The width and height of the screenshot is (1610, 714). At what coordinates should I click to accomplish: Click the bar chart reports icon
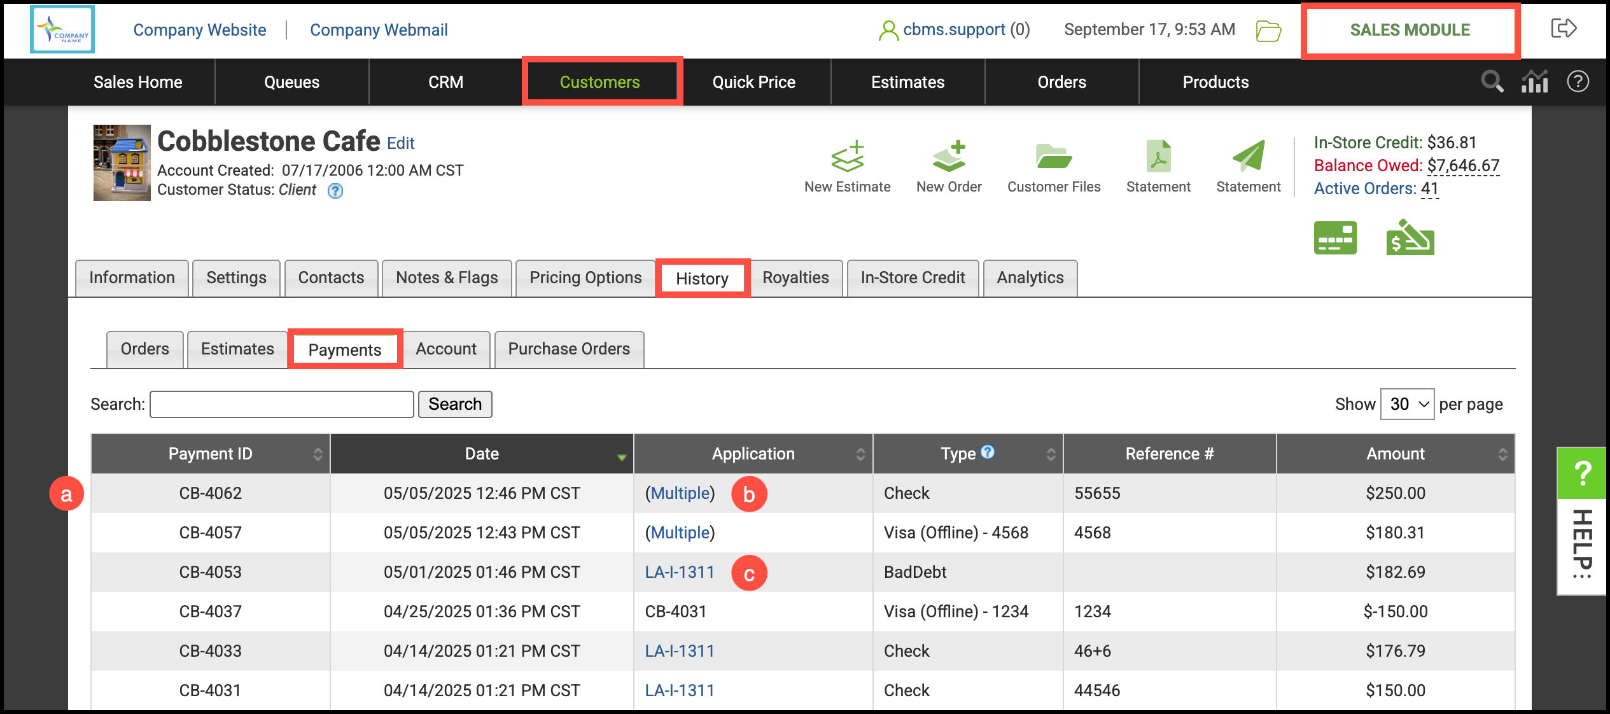1534,82
